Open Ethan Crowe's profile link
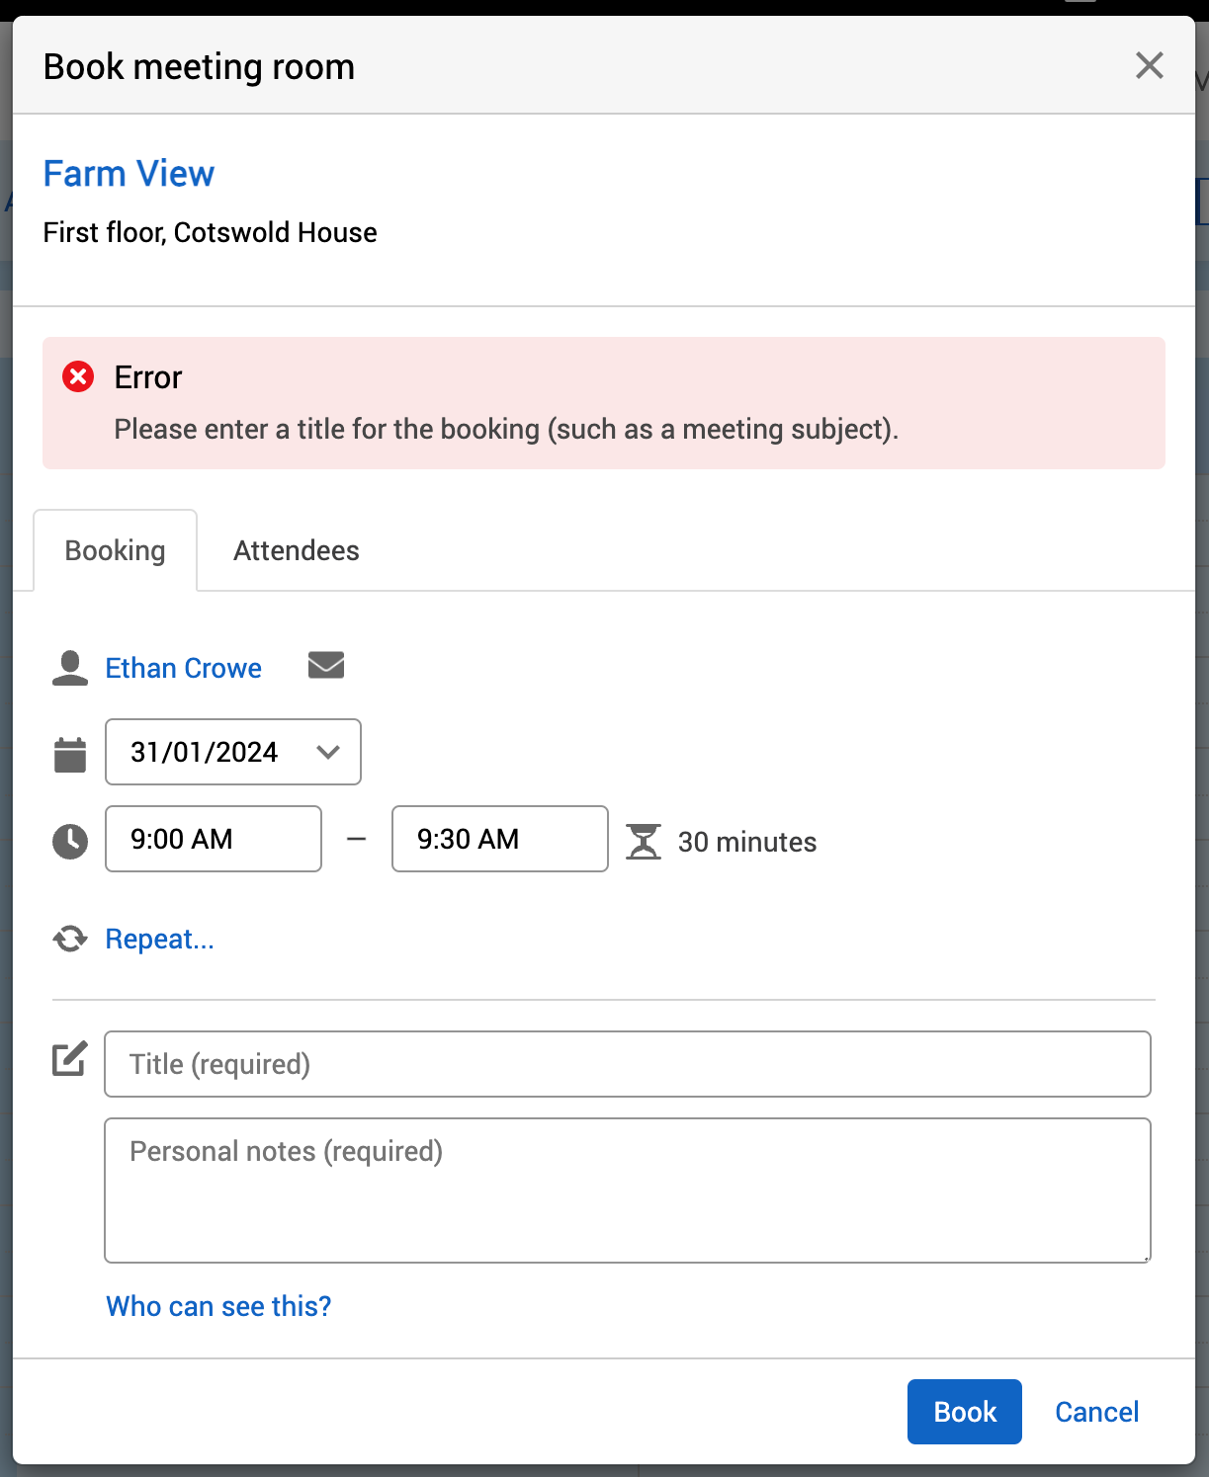The height and width of the screenshot is (1477, 1209). [183, 668]
